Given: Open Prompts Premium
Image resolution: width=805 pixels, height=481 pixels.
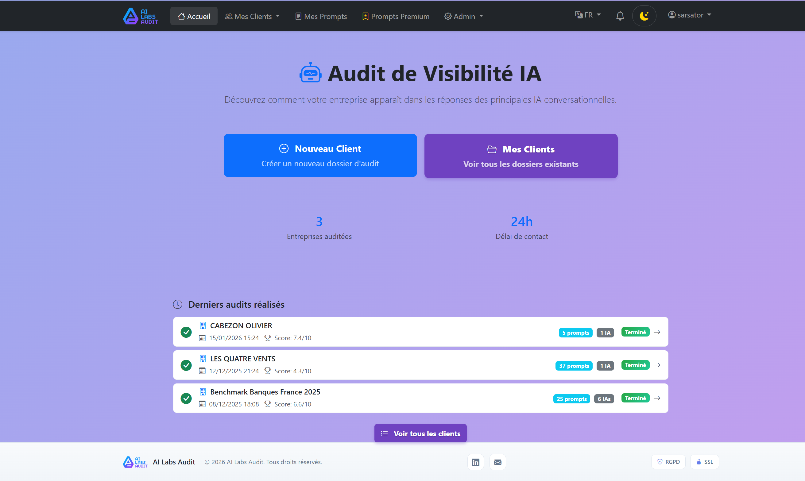Looking at the screenshot, I should click(395, 16).
